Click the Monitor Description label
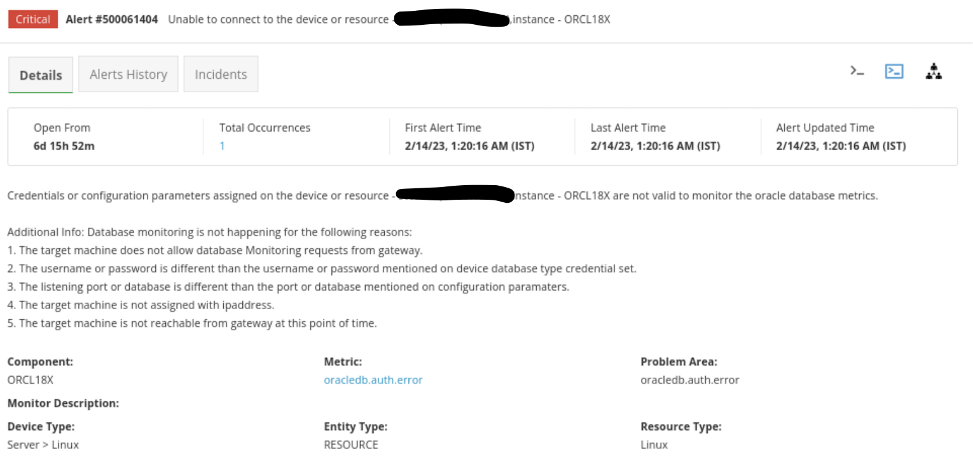973x458 pixels. (63, 403)
